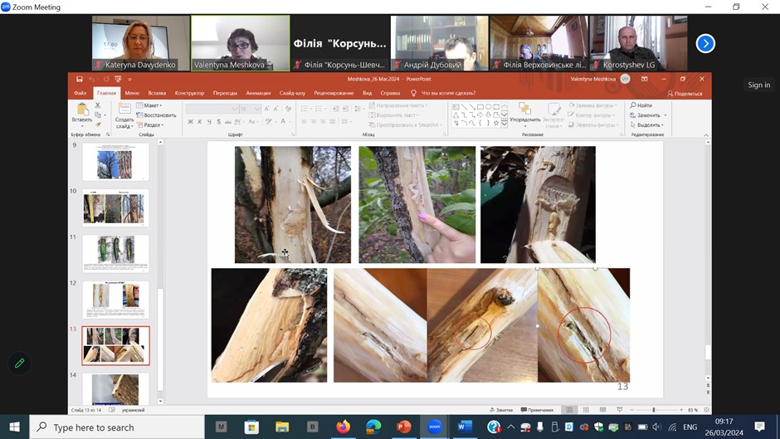Expand the Макет layout dropdown

click(150, 105)
